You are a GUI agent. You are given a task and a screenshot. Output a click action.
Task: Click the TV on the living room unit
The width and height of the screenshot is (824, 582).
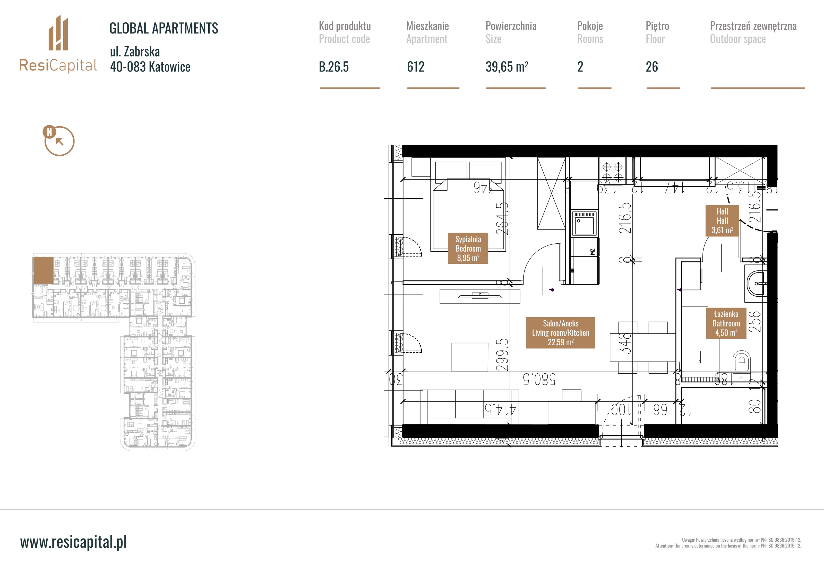coord(480,296)
